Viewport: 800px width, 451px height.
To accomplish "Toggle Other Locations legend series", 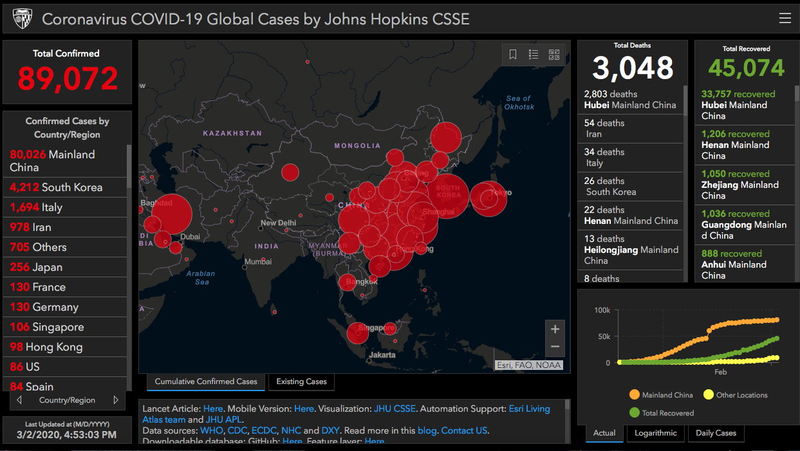I will coord(736,395).
